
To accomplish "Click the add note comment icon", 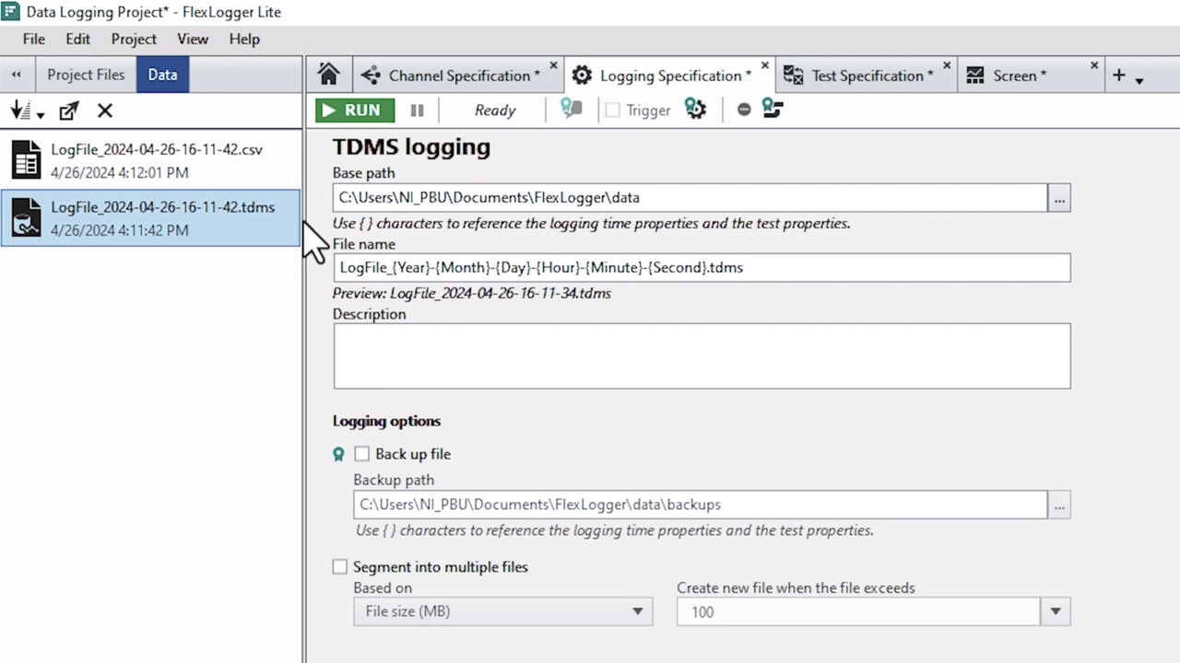I will click(x=572, y=110).
